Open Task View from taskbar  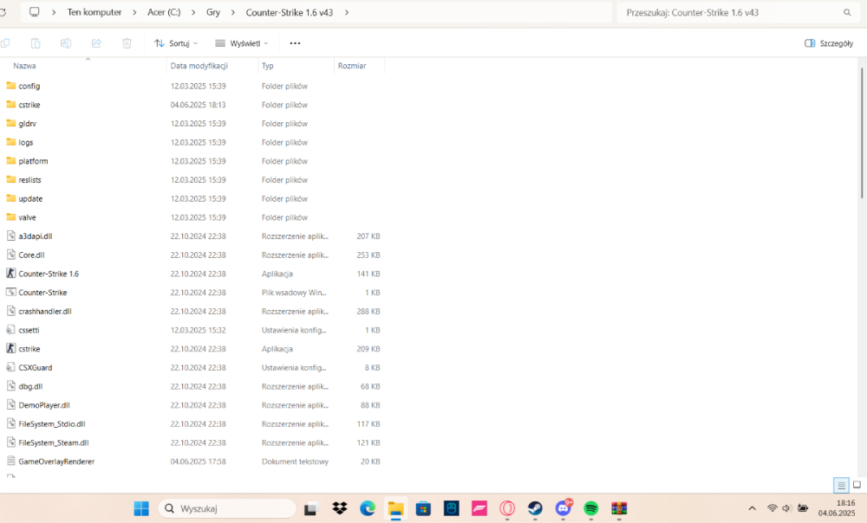tap(310, 508)
